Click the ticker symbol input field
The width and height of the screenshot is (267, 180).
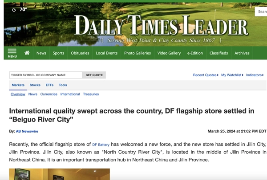[45, 75]
